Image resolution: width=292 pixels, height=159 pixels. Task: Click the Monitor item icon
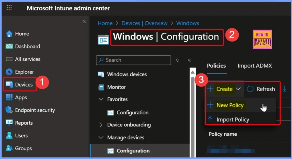tap(101, 87)
